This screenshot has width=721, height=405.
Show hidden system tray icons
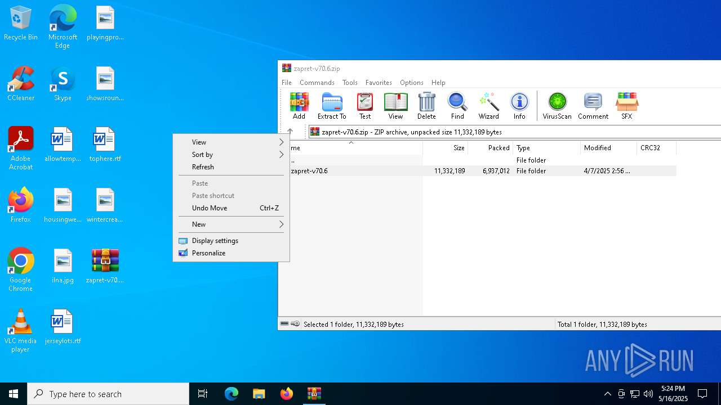[607, 394]
